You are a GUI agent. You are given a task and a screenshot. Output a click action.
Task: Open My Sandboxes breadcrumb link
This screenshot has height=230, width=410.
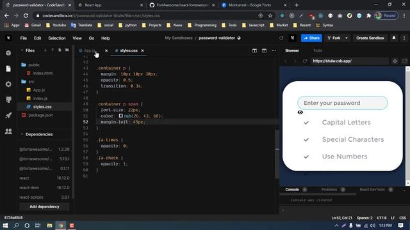click(x=179, y=38)
